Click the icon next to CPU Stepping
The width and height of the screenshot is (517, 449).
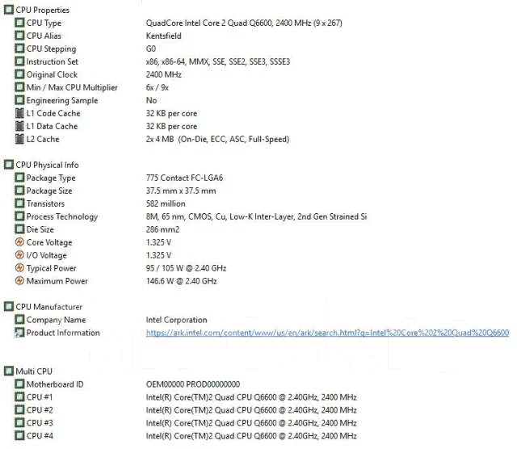(19, 48)
